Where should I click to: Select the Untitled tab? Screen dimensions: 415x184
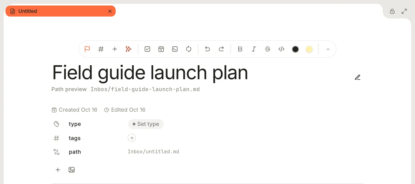(x=60, y=11)
